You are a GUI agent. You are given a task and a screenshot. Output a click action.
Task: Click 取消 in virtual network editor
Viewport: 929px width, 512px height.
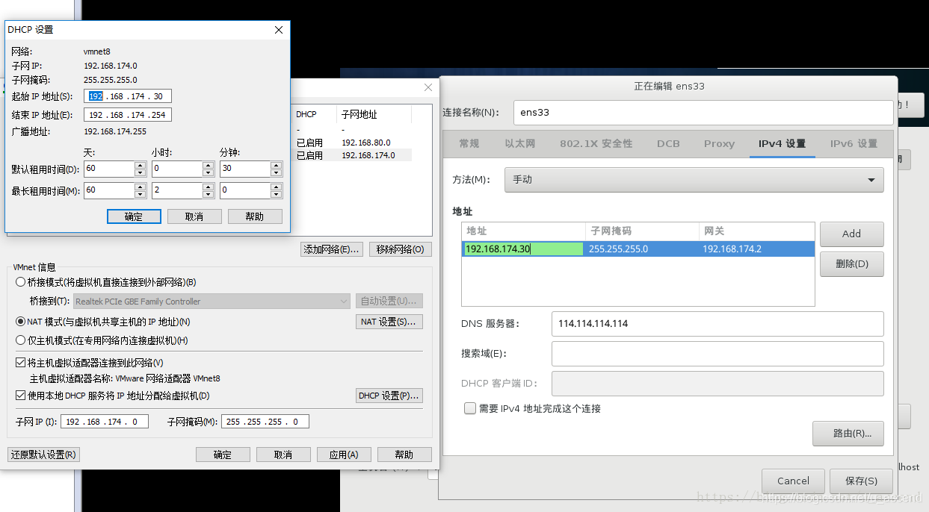click(x=283, y=455)
